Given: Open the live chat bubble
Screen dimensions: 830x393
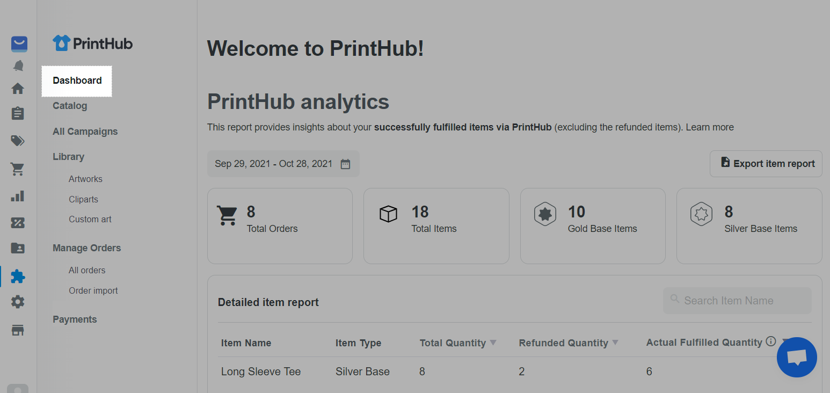Looking at the screenshot, I should point(797,357).
